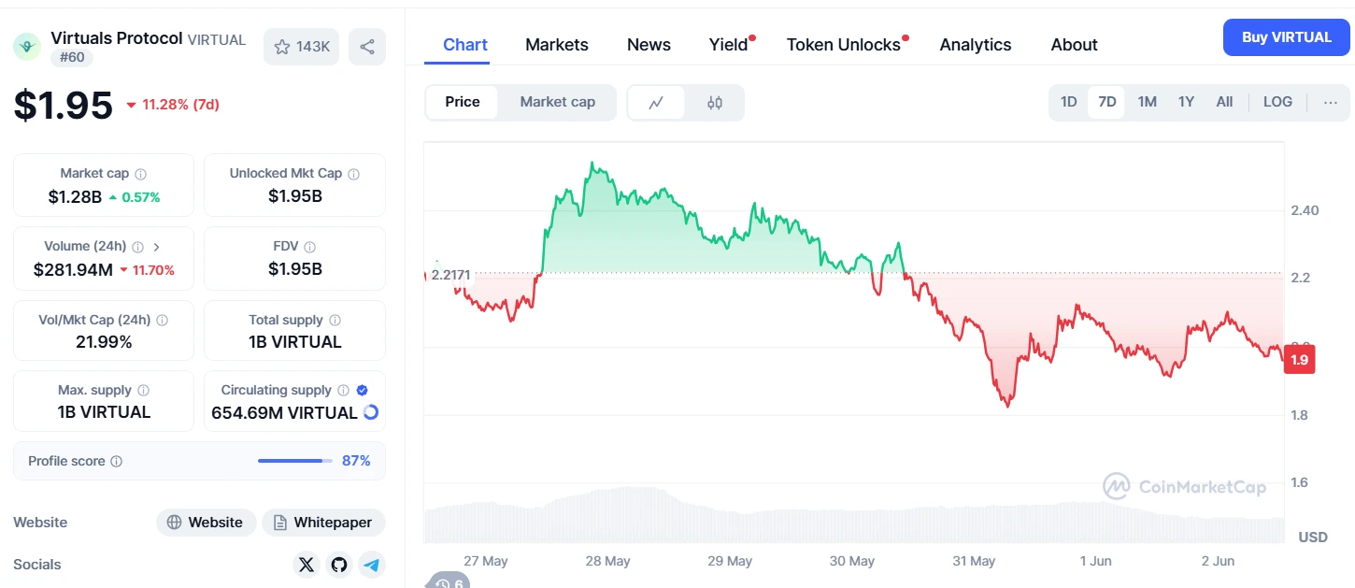Open the Analytics tab
This screenshot has width=1355, height=588.
pyautogui.click(x=976, y=45)
